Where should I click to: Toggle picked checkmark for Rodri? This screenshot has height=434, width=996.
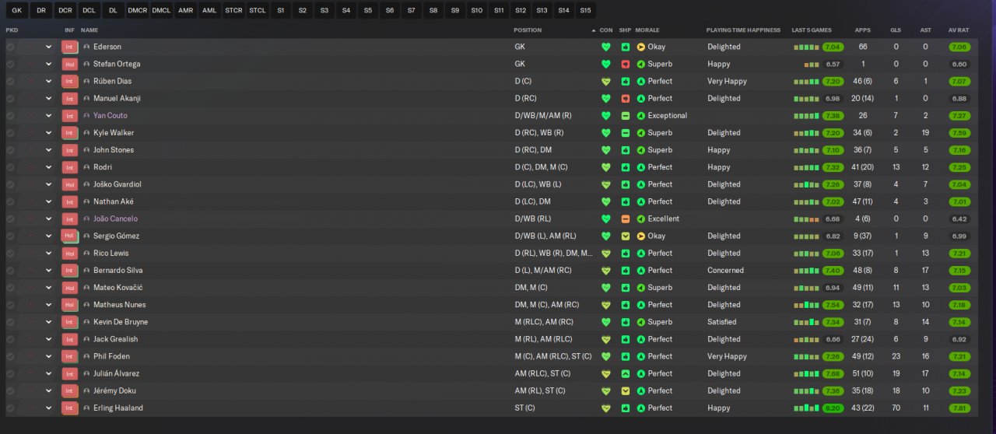coord(10,167)
